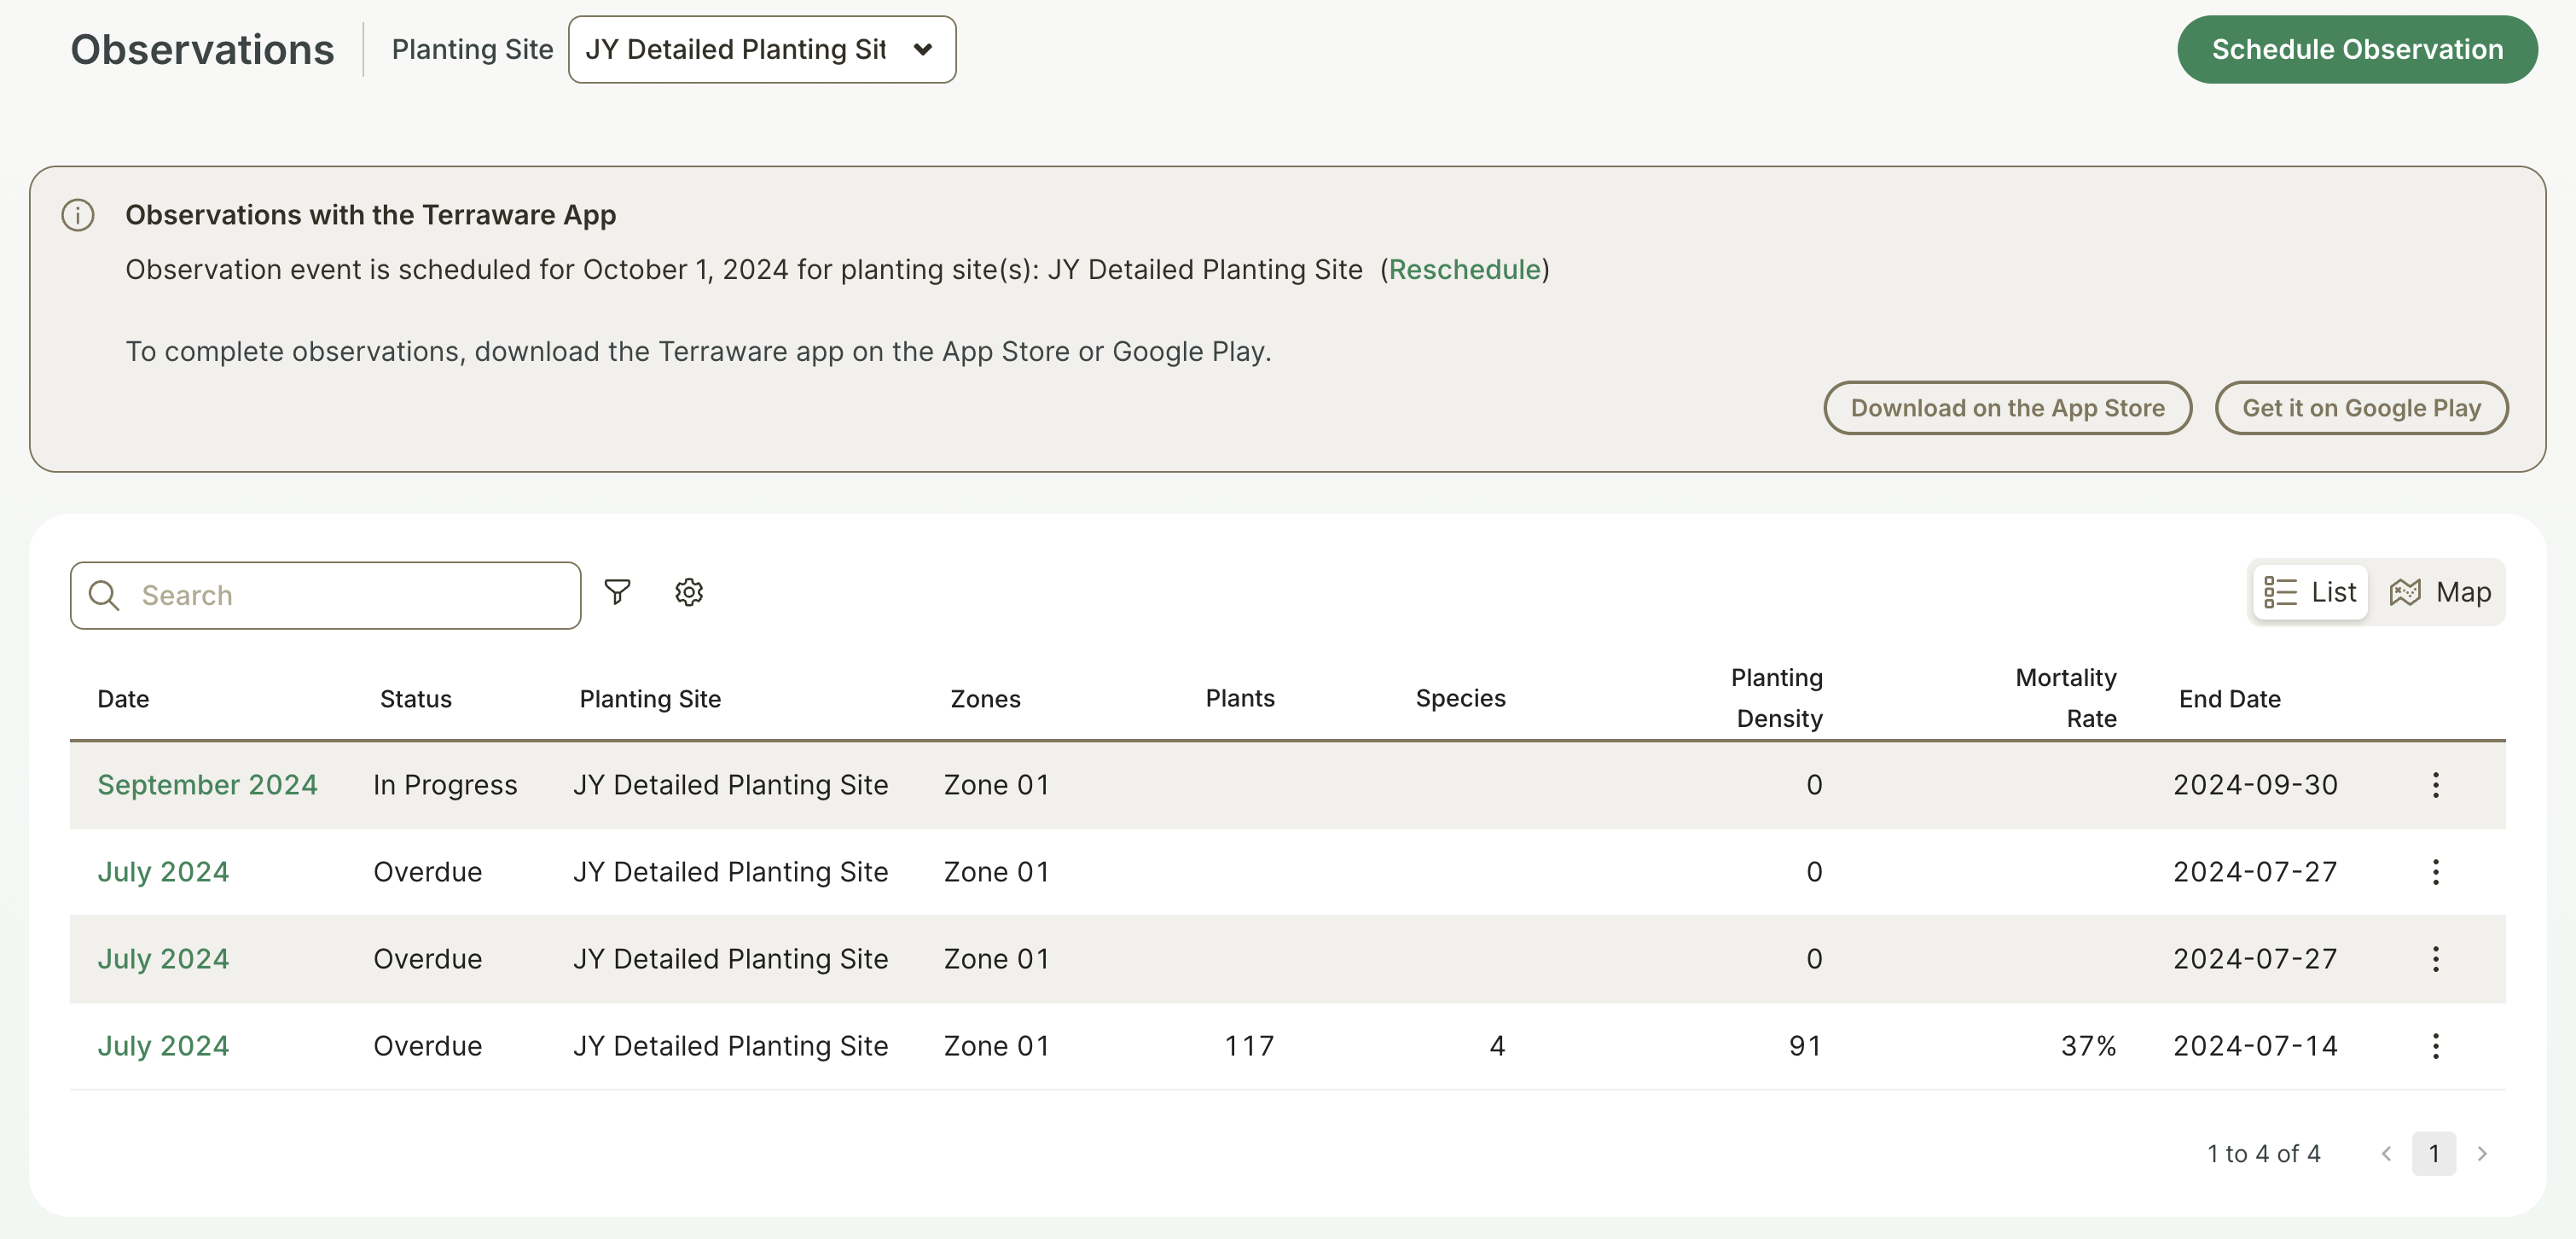This screenshot has width=2576, height=1239.
Task: Sort by Zones column header
Action: point(985,699)
